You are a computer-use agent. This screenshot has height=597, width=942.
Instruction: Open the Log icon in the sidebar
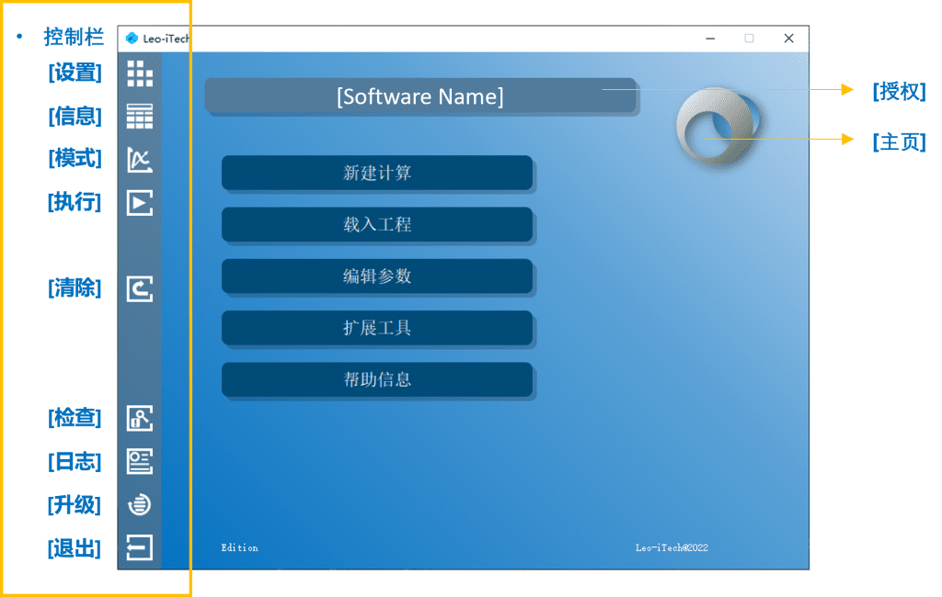click(140, 461)
